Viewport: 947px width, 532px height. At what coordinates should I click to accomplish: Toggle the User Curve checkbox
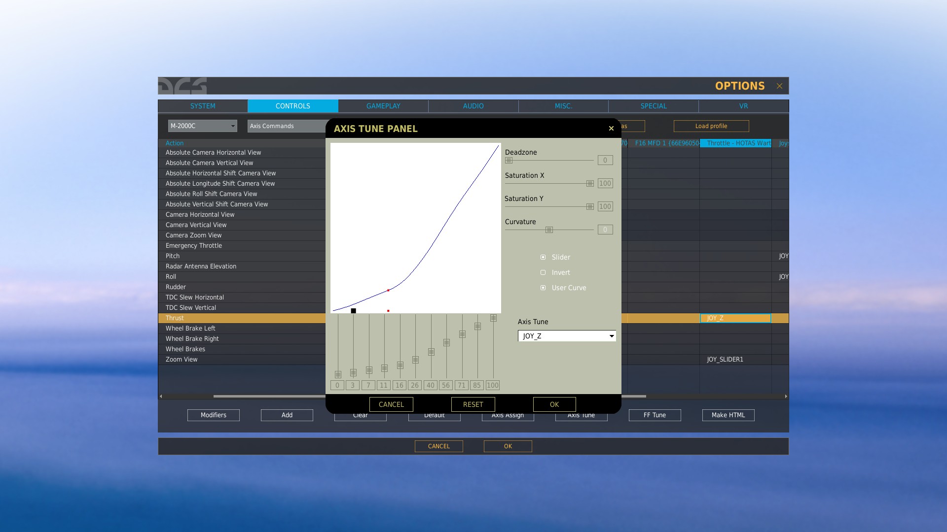[x=543, y=288]
